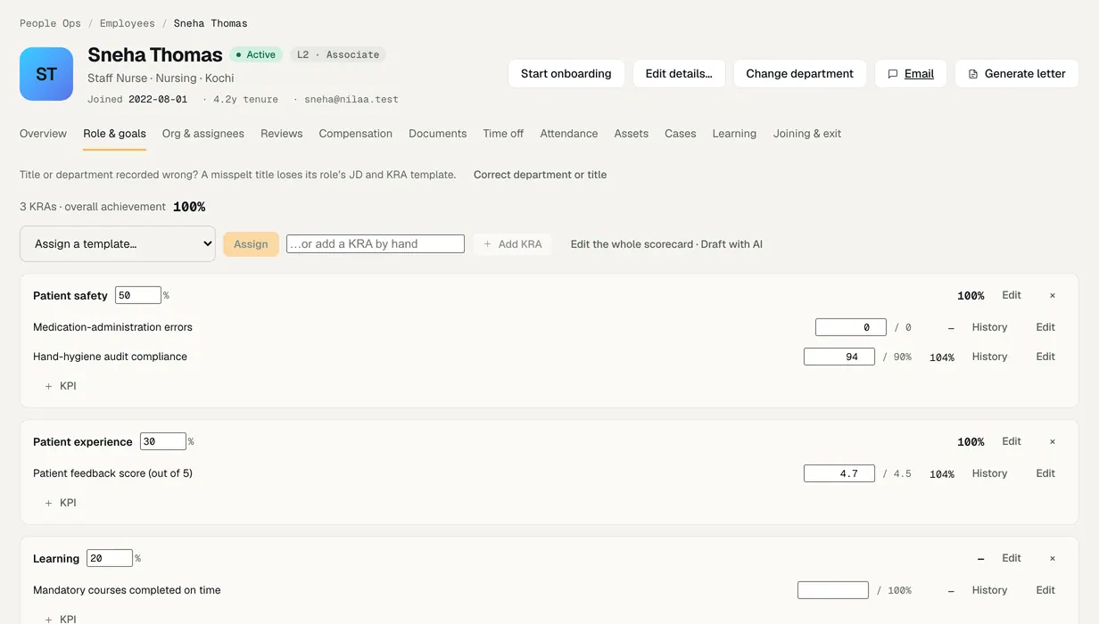Go to the Reviews tab

(x=282, y=134)
